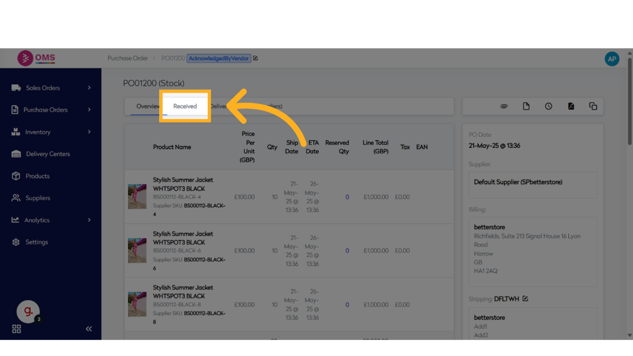The height and width of the screenshot is (356, 633).
Task: Edit PO status pencil icon
Action: tap(256, 58)
